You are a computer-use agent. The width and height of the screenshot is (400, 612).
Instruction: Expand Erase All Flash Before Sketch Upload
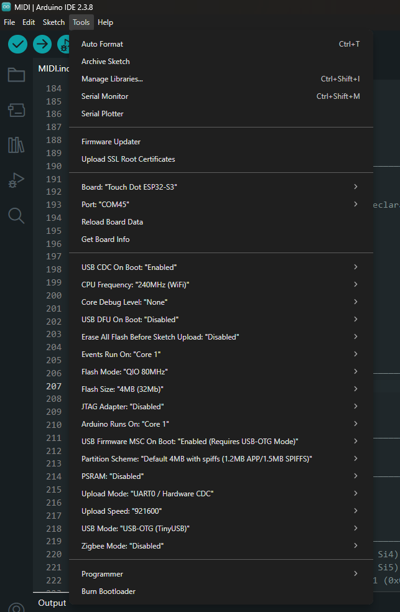coord(221,337)
